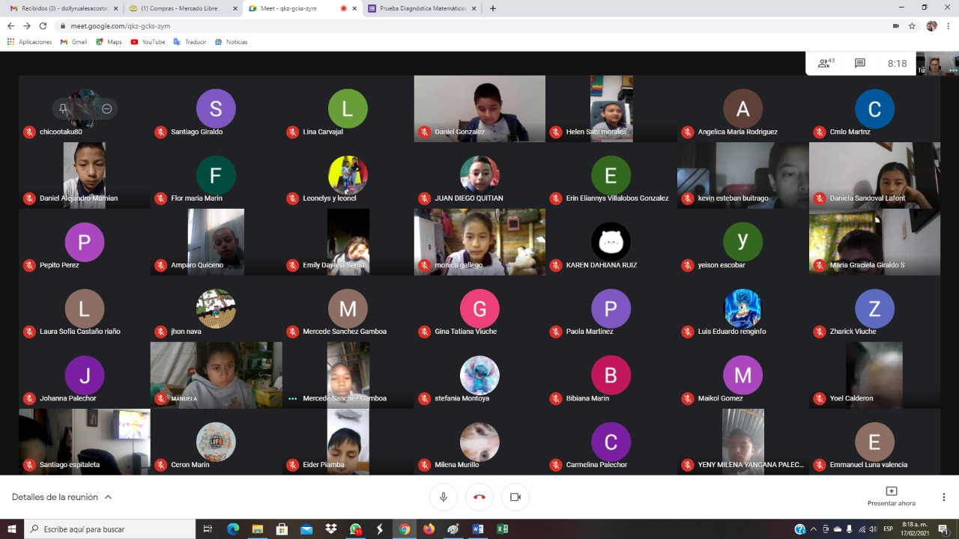Open the meeting chat panel

tap(860, 64)
